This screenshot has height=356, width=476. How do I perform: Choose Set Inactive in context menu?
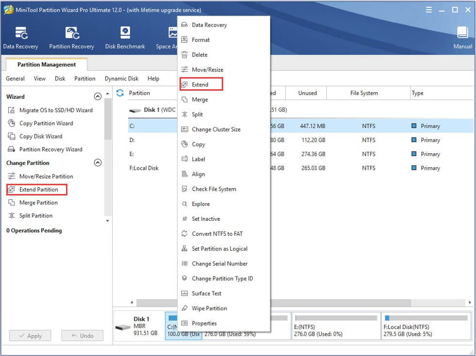coord(224,219)
